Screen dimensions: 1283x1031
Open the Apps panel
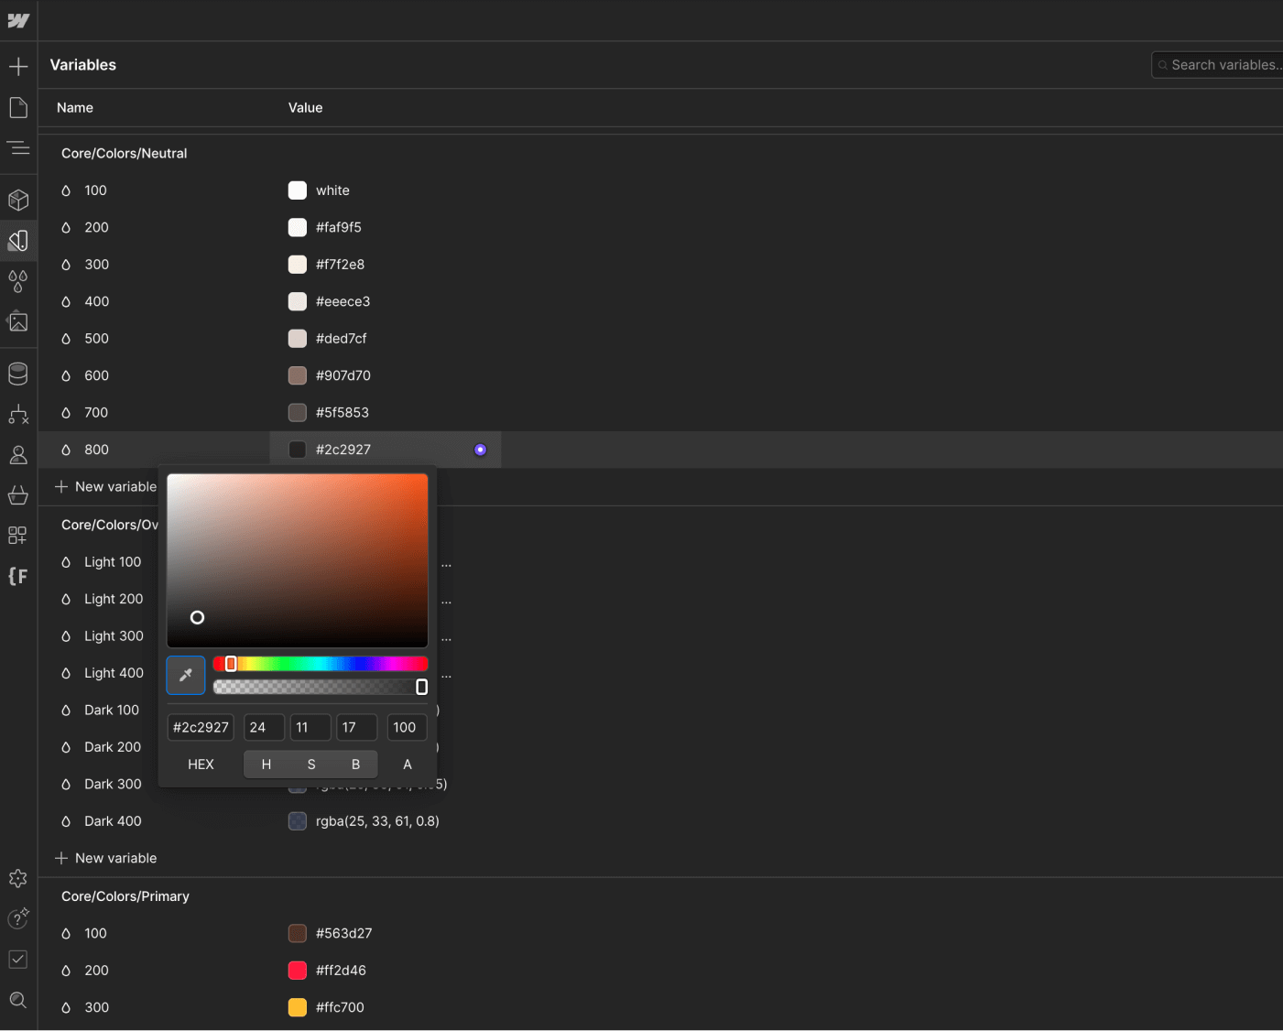pyautogui.click(x=18, y=536)
